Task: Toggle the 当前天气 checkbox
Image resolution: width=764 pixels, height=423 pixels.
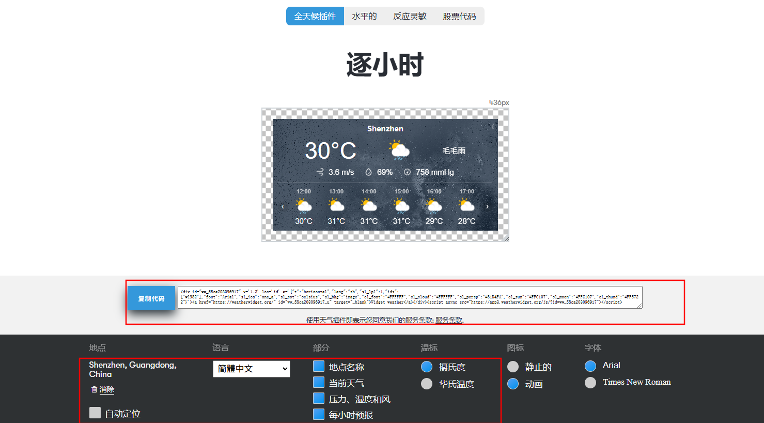Action: (x=319, y=382)
